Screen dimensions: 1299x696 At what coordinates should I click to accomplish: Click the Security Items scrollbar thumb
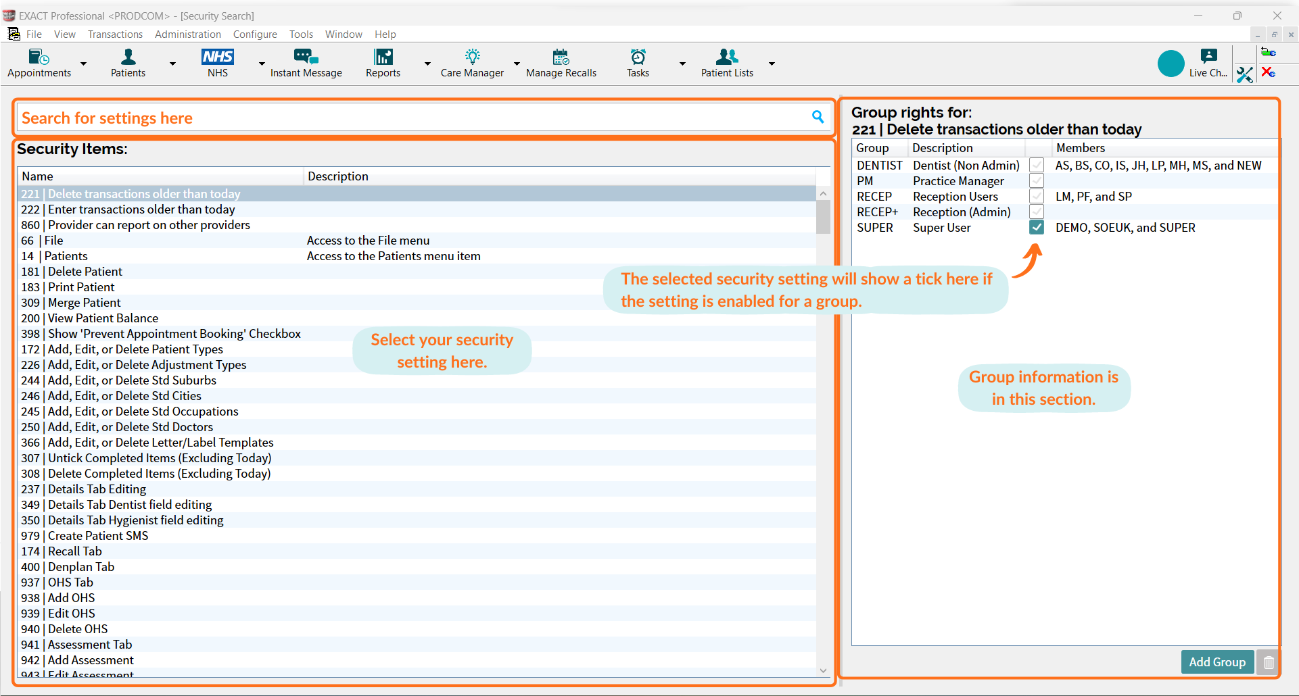tap(823, 216)
